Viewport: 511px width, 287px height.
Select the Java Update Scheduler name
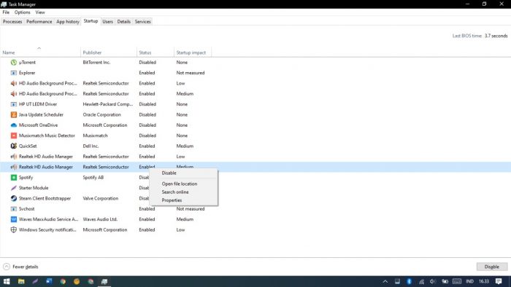coord(41,115)
